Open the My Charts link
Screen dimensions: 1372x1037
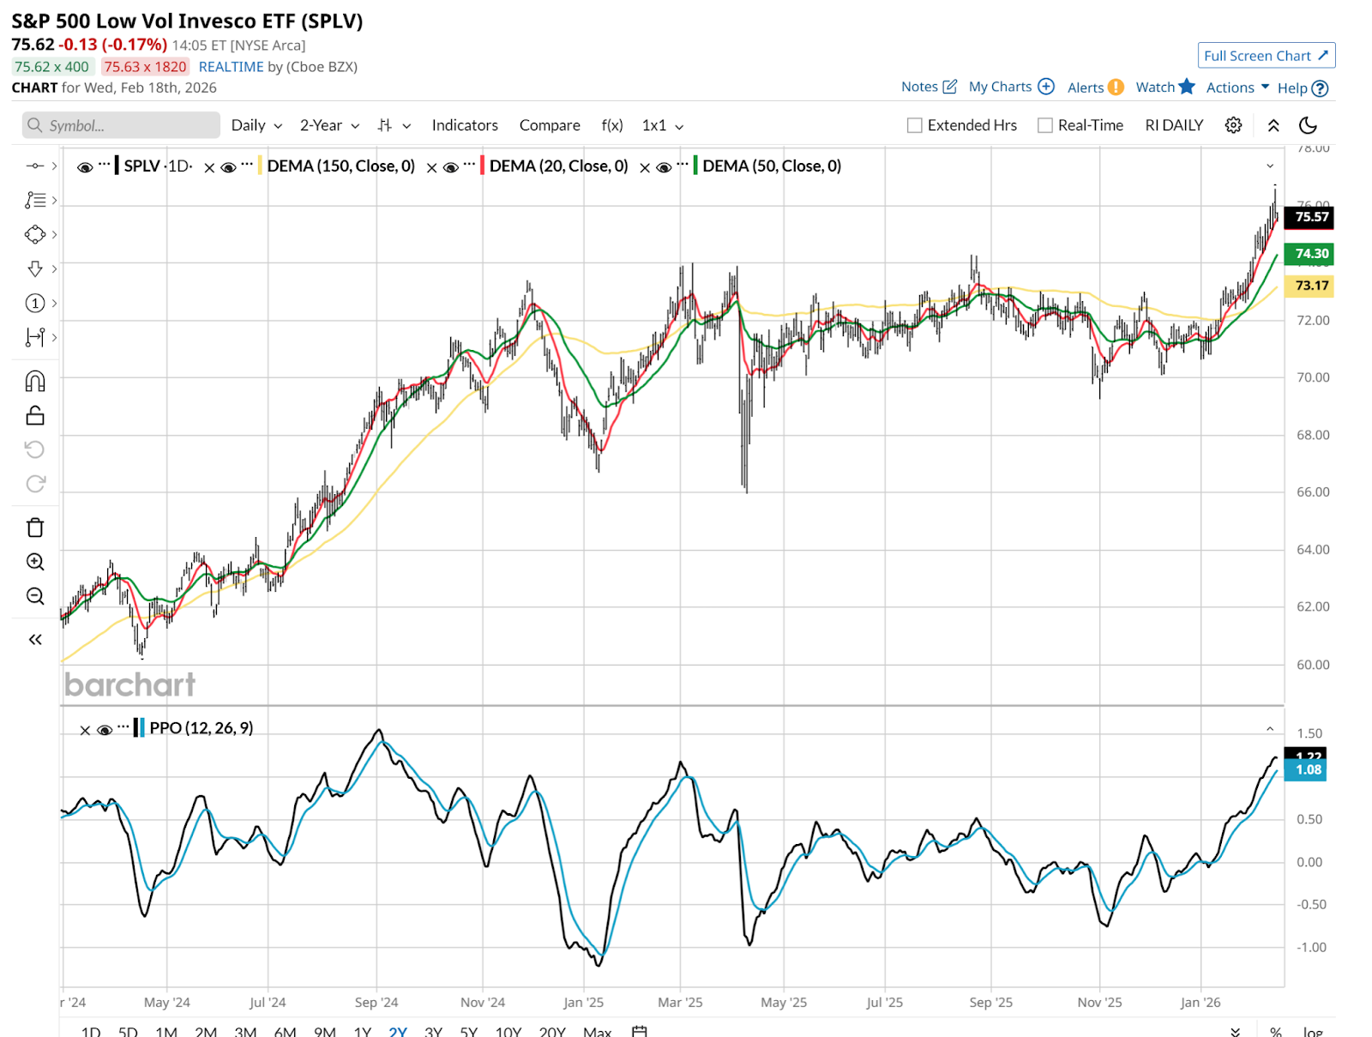tap(1012, 87)
